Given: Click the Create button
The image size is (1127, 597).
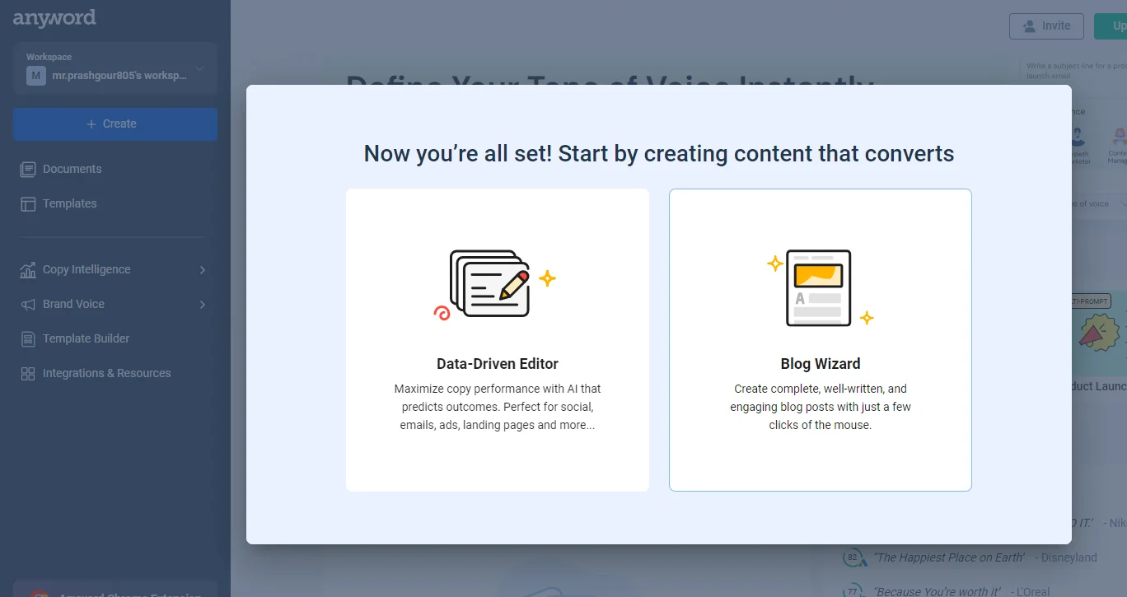Looking at the screenshot, I should tap(115, 124).
